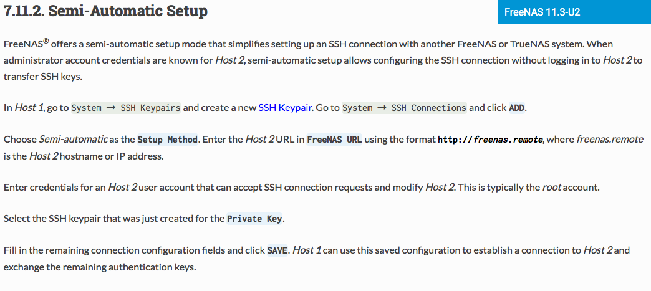Click Host 1 following the SAVE label

pyautogui.click(x=307, y=250)
